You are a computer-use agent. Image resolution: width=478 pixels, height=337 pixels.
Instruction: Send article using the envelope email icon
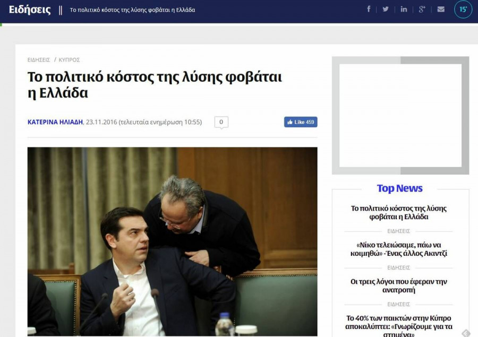click(x=441, y=9)
